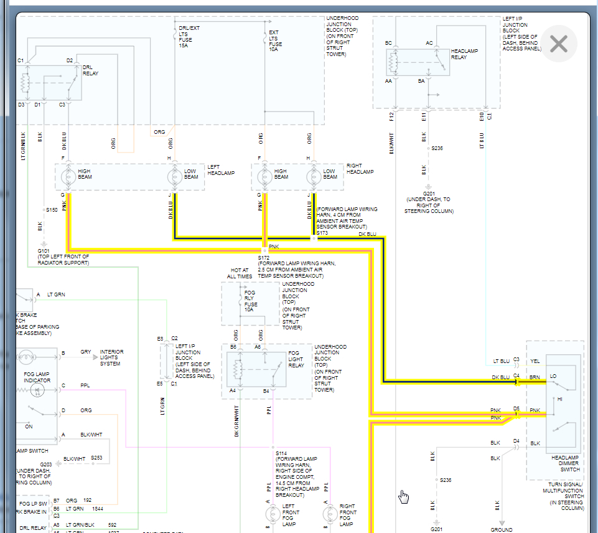Click the FOG LP SW label
598x533 pixels.
pos(33,503)
